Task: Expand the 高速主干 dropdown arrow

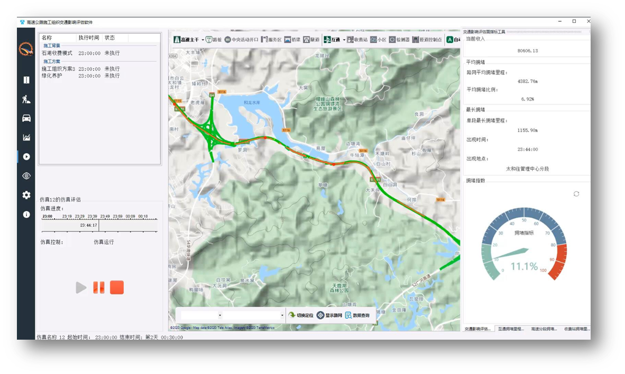Action: click(x=203, y=40)
